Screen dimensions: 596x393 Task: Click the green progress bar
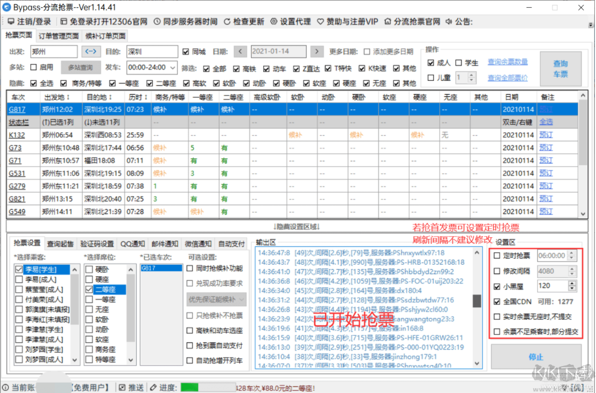coord(206,387)
